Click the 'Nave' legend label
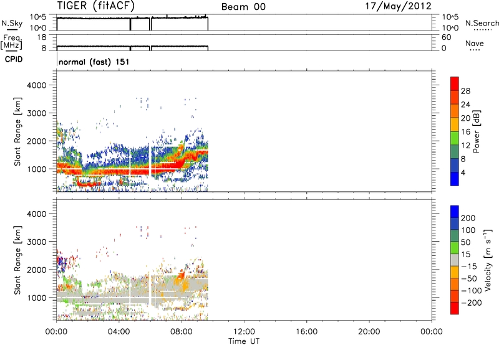Screen dimensions: 499x345 (x=475, y=43)
